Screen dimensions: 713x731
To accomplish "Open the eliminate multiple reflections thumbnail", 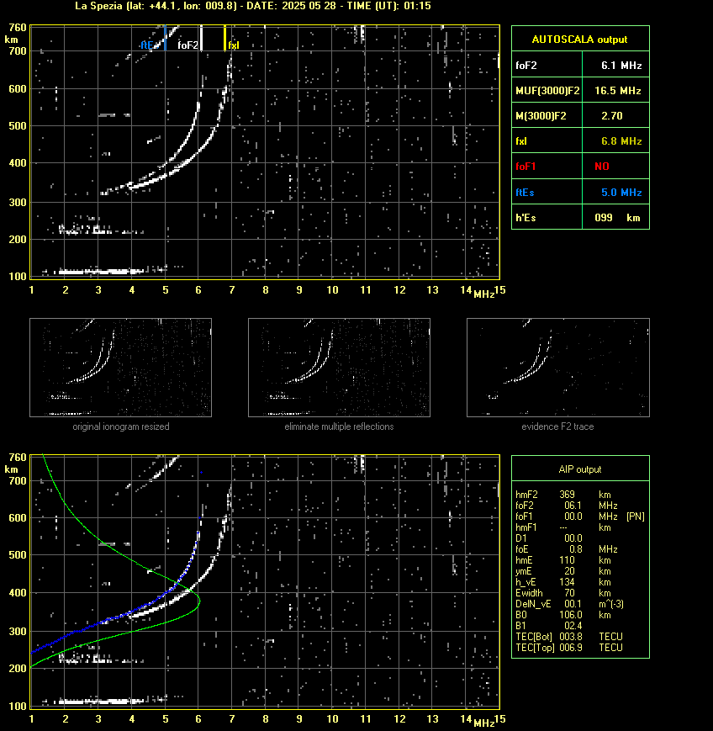I will tap(339, 368).
